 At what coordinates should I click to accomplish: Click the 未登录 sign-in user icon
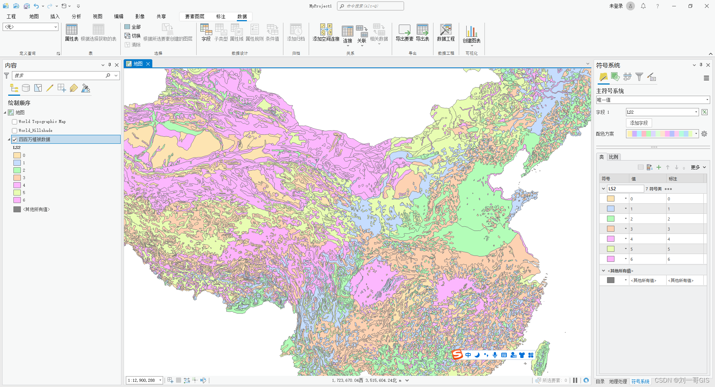(x=630, y=6)
